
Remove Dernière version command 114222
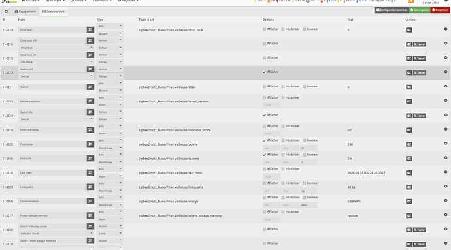tap(446, 101)
